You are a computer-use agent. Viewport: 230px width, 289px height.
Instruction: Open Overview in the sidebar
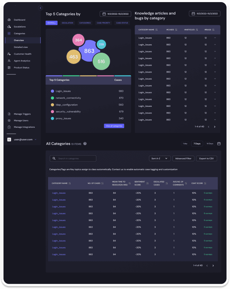23,40
